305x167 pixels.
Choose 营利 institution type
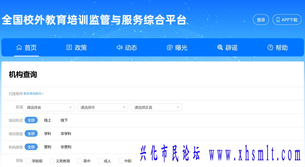tap(47, 147)
